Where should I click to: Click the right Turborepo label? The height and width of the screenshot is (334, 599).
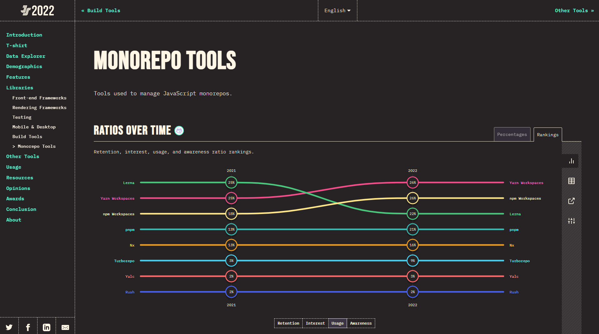point(520,261)
